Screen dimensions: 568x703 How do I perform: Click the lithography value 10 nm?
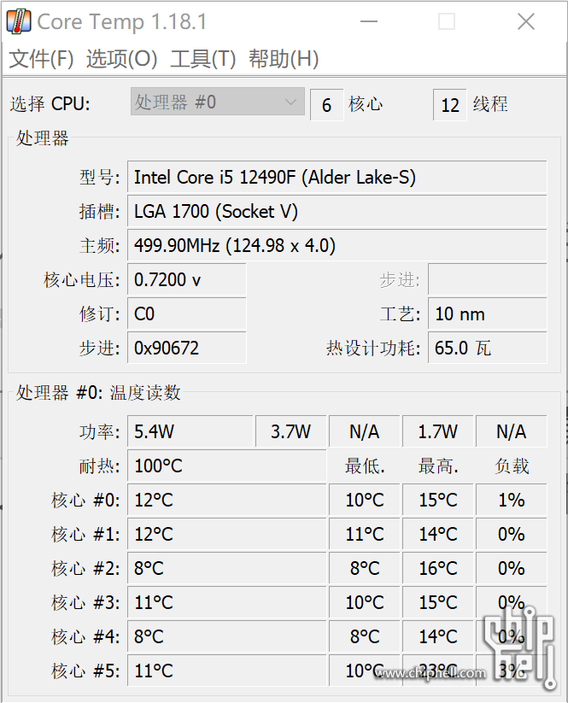(x=488, y=313)
